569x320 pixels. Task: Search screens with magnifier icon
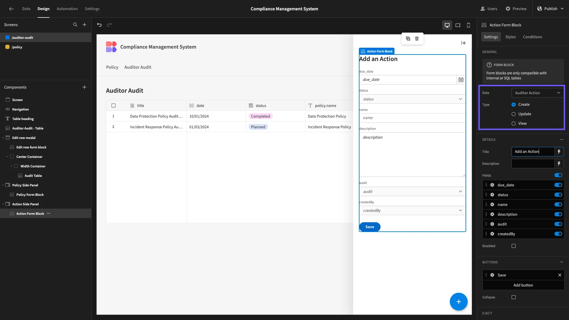75,25
